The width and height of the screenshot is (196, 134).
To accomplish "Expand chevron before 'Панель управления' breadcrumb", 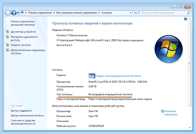I will [x=26, y=13].
